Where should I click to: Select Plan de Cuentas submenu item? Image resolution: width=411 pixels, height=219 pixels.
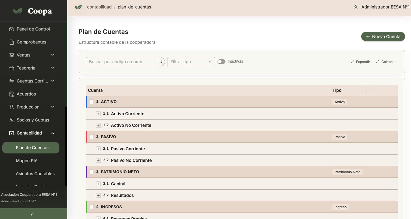31,148
